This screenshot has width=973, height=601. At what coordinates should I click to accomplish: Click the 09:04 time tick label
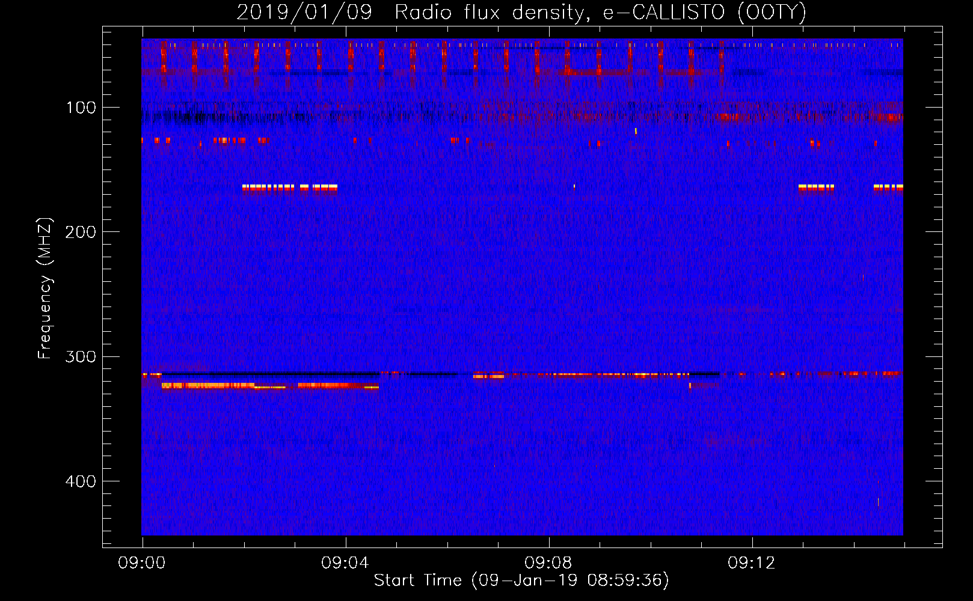(345, 563)
